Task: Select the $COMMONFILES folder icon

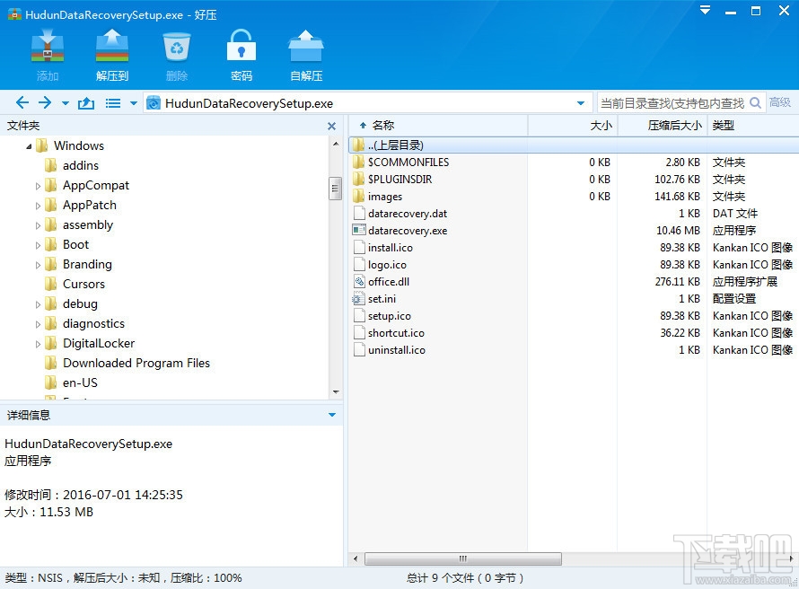Action: [359, 162]
